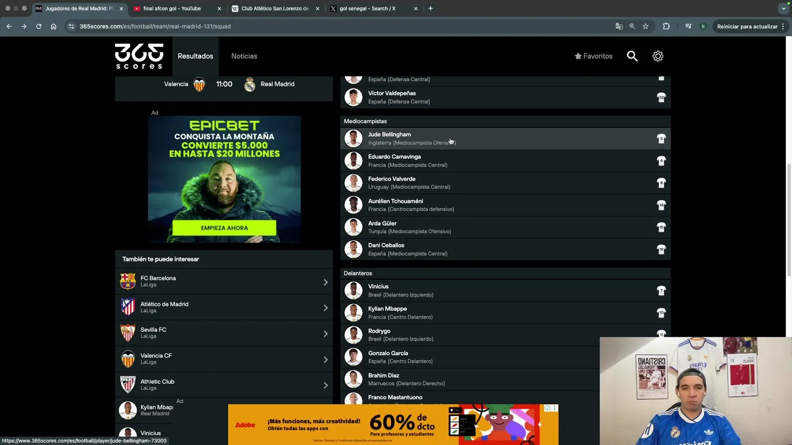Click the 11:00 match time
This screenshot has width=792, height=445.
point(224,84)
